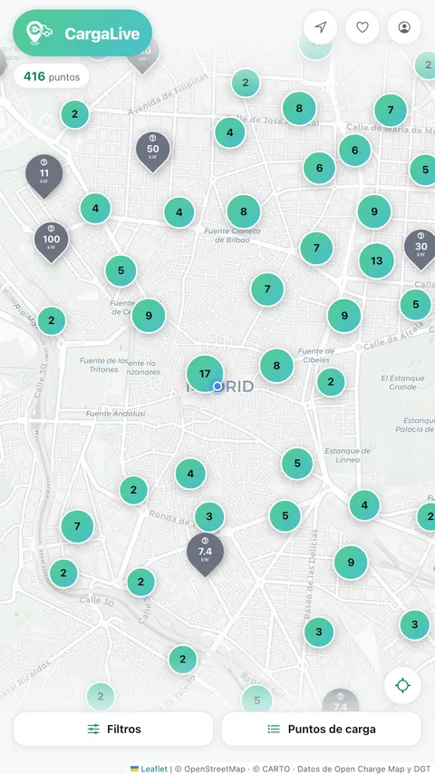The width and height of the screenshot is (435, 774).
Task: Expand the 4 cluster below Calle de José Abascal
Action: 230,132
